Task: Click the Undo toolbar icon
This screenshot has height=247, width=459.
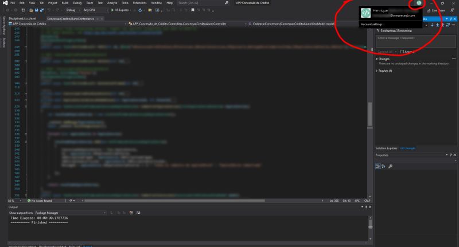Action: pyautogui.click(x=49, y=10)
